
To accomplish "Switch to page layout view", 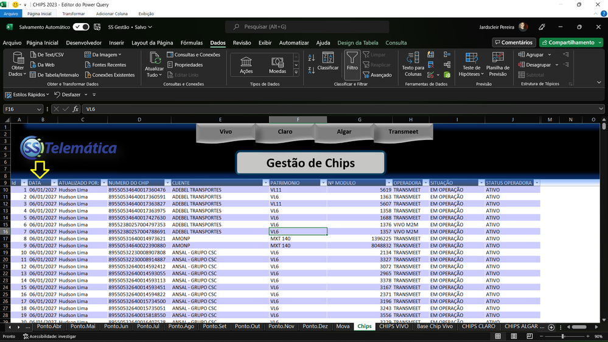I will click(x=514, y=336).
